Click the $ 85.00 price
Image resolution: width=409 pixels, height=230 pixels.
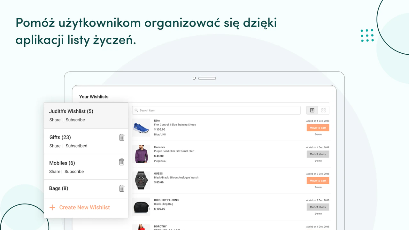(x=159, y=182)
